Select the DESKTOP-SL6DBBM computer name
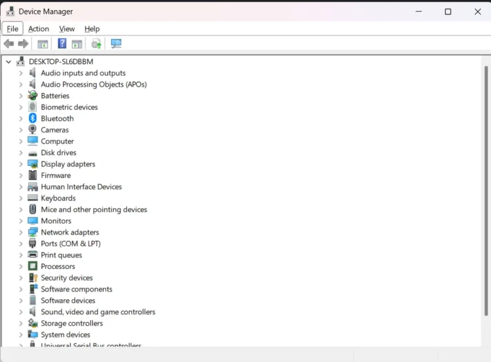Viewport: 491px width, 362px height. [x=61, y=62]
